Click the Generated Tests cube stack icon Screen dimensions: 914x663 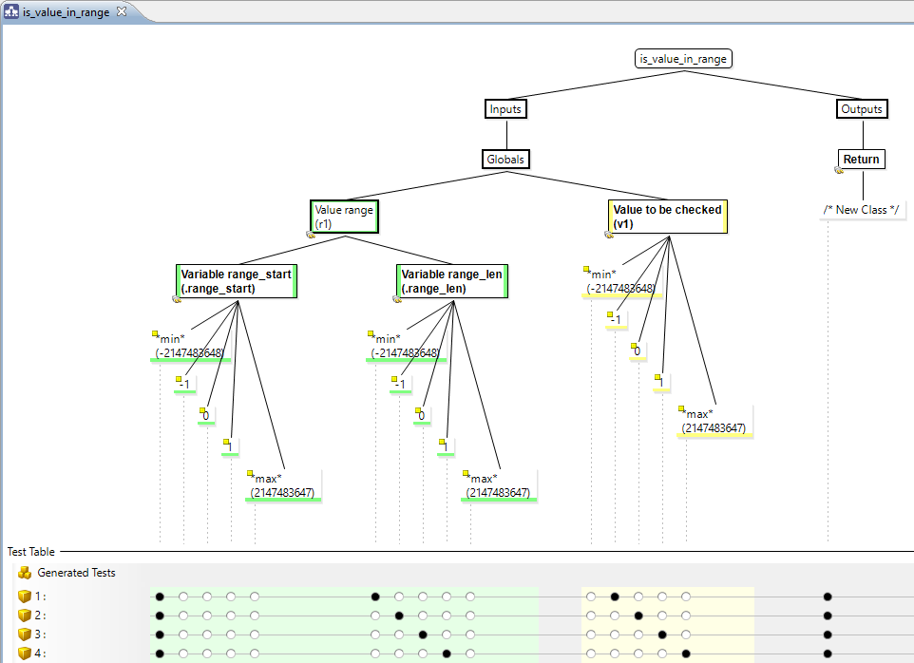click(24, 572)
